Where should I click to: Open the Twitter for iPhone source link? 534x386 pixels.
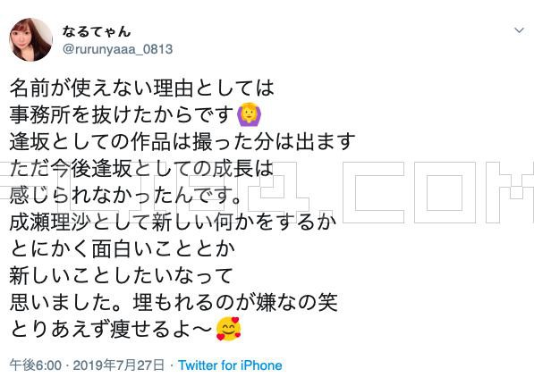[x=230, y=365]
